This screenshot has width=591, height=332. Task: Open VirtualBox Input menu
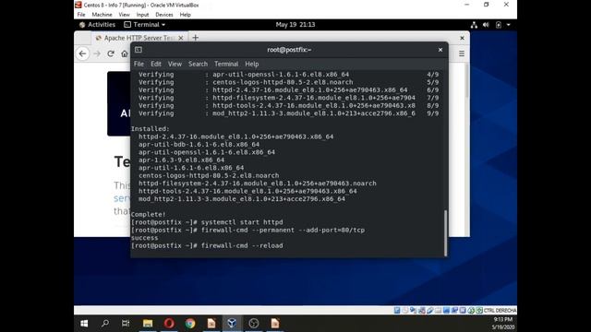[x=142, y=15]
